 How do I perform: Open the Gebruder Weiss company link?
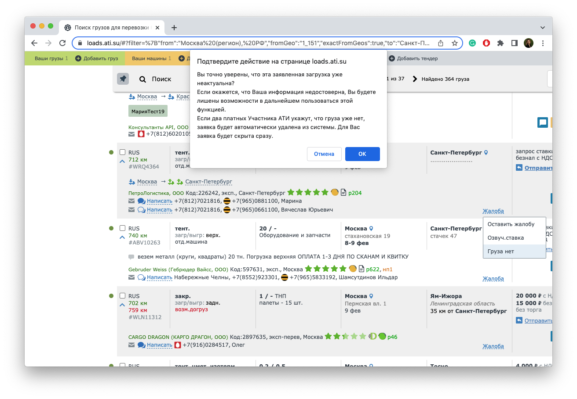click(x=178, y=270)
